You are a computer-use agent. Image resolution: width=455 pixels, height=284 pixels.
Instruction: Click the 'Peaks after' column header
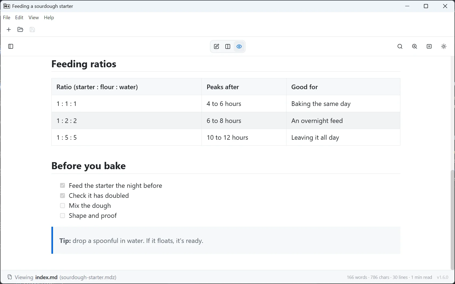click(x=244, y=87)
